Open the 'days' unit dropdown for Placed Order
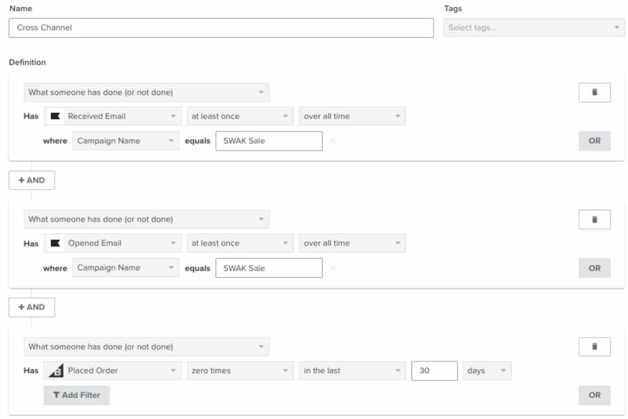628x419 pixels. click(487, 371)
